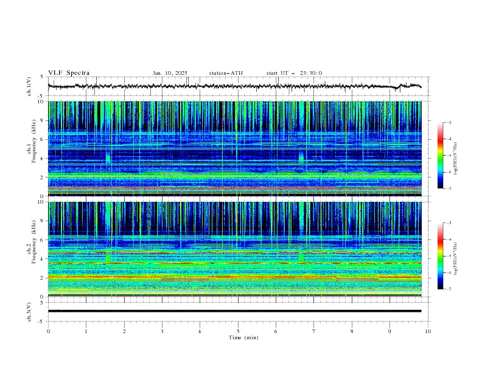Image resolution: width=482 pixels, height=372 pixels.
Task: Click the 'start UT = 23:30:0' text
Action: tap(294, 73)
